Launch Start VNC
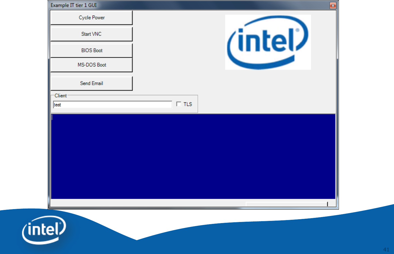394x254 pixels. click(92, 34)
